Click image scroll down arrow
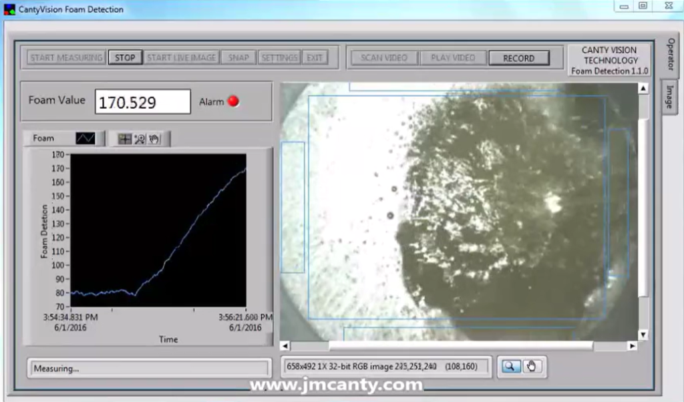The height and width of the screenshot is (402, 684). pos(643,335)
